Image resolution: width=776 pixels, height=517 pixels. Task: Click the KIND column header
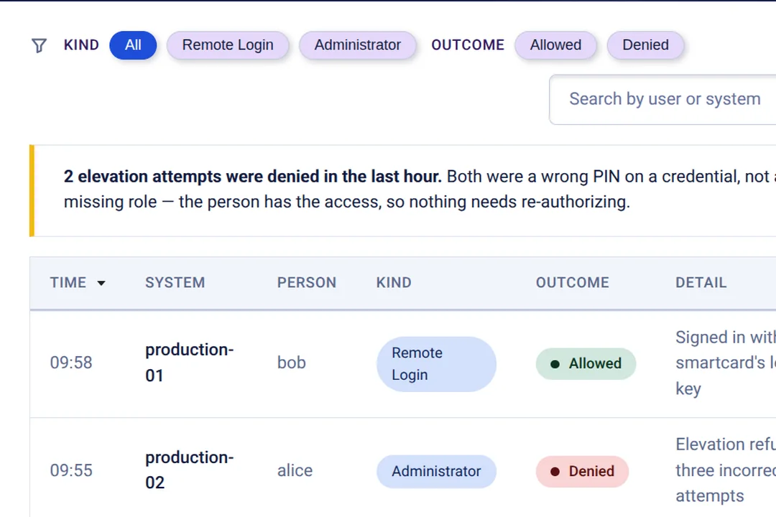(x=394, y=282)
